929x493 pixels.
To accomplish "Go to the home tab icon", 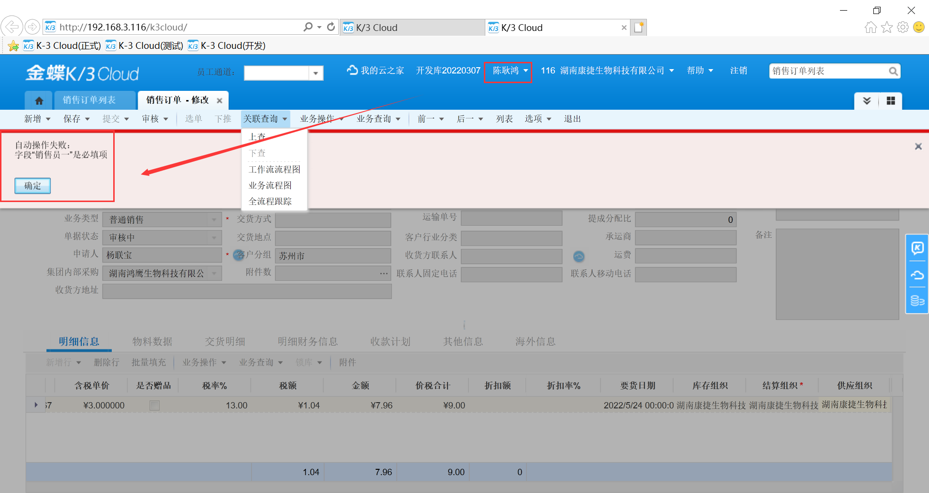I will coord(39,101).
